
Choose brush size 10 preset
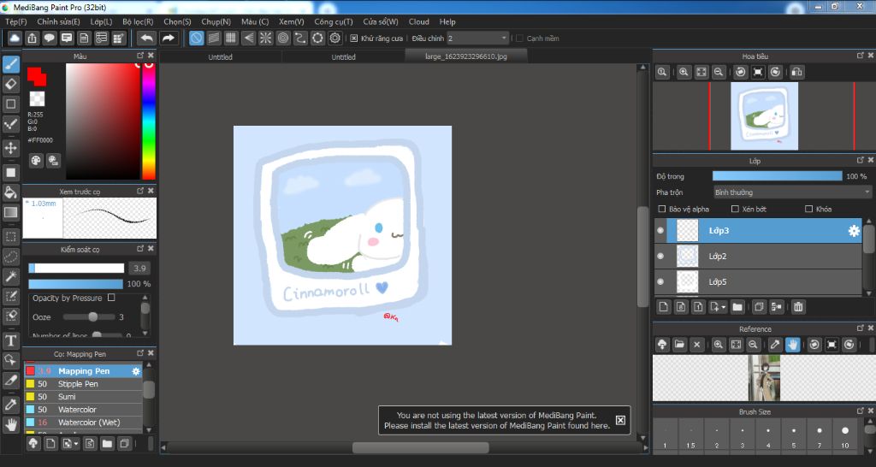tap(844, 435)
